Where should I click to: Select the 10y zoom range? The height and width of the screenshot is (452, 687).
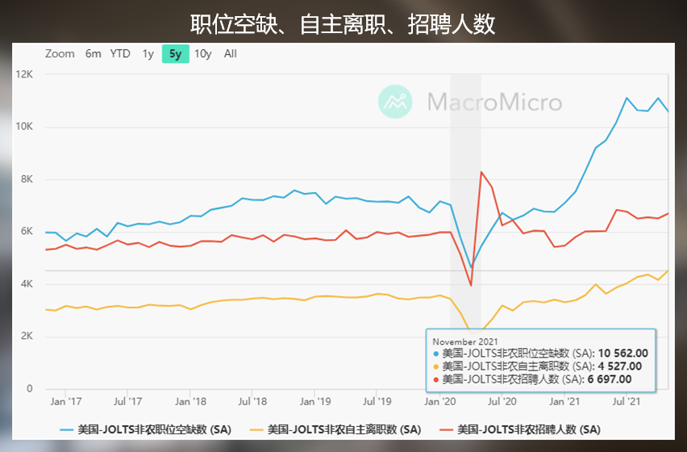203,54
